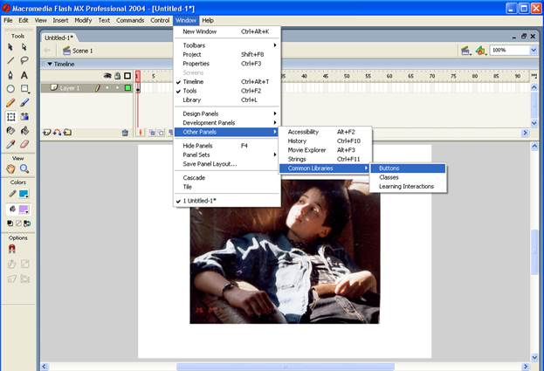Screen dimensions: 544x371
Task: Click the Insert Layer Folder icon
Action: pyautogui.click(x=67, y=133)
